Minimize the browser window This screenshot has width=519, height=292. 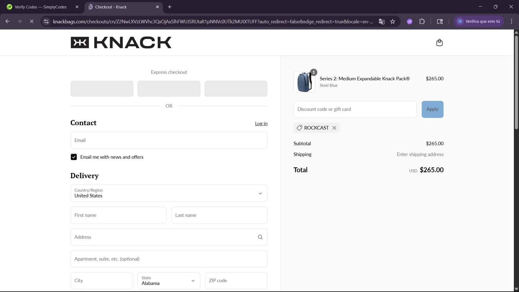tap(480, 7)
